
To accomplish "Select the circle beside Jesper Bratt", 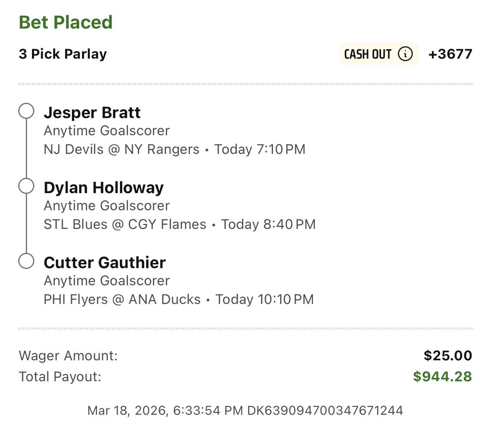I will (x=26, y=111).
